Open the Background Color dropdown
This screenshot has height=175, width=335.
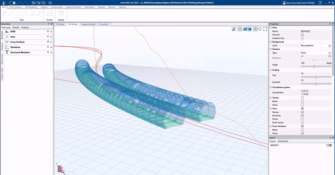(x=330, y=46)
